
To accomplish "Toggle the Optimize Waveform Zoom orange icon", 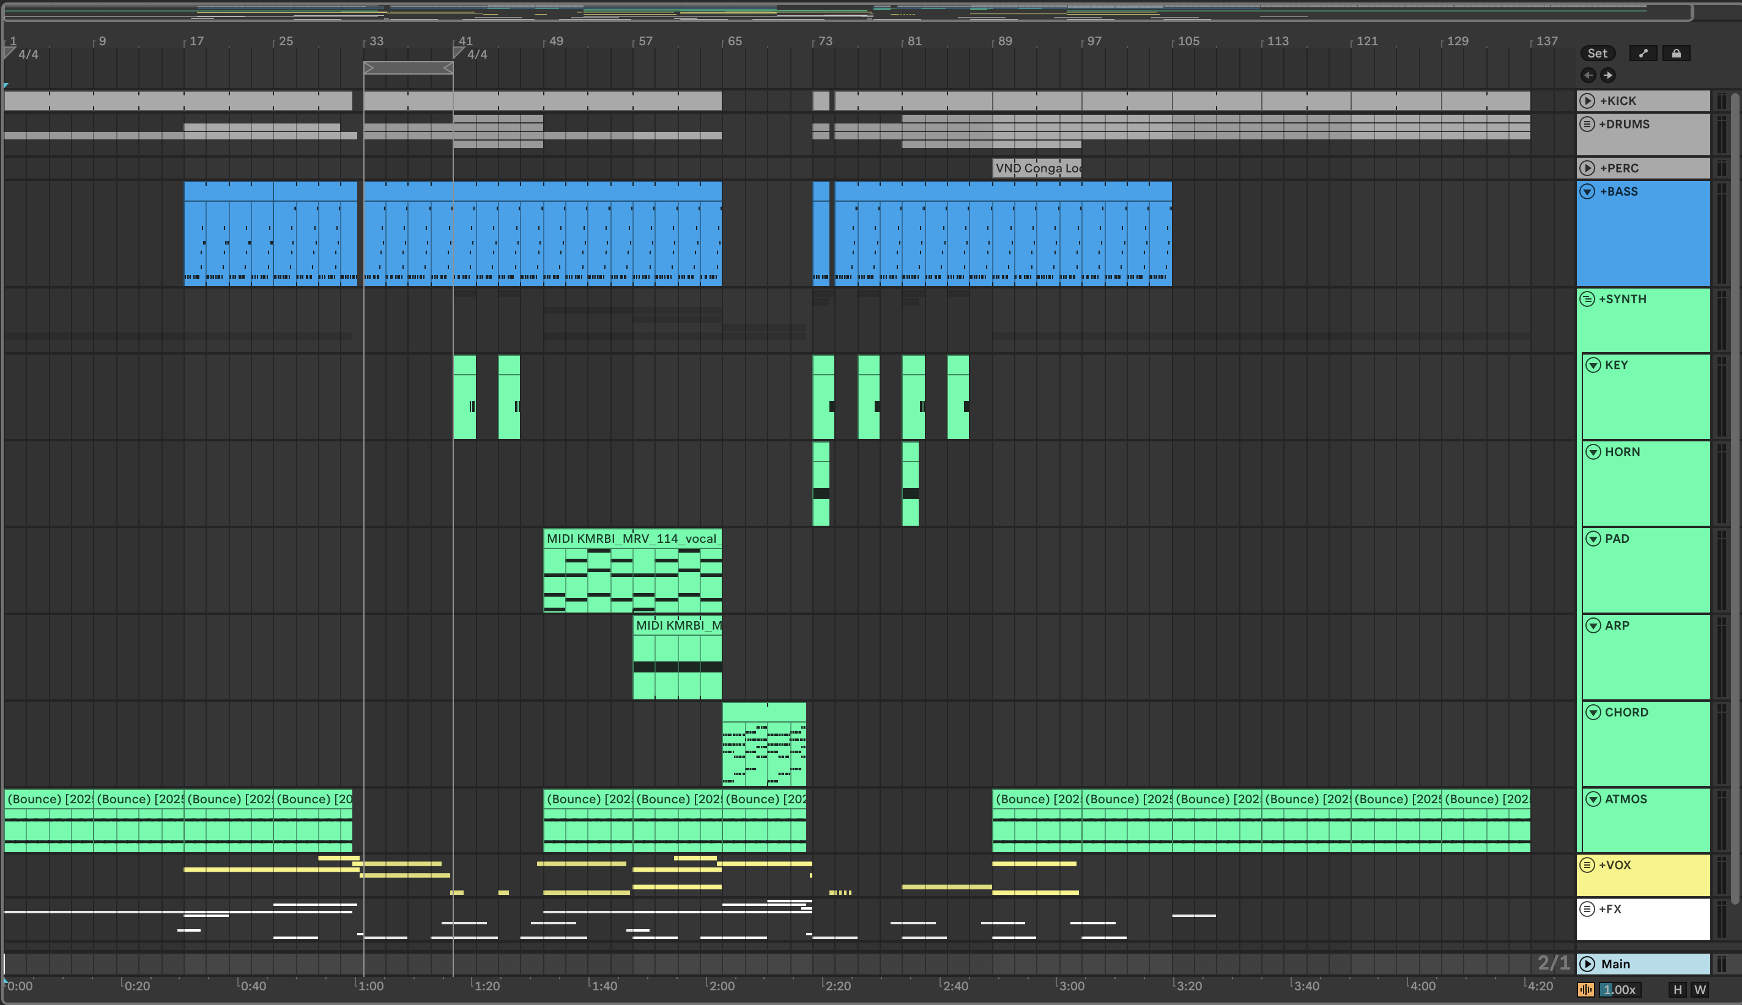I will (1586, 990).
